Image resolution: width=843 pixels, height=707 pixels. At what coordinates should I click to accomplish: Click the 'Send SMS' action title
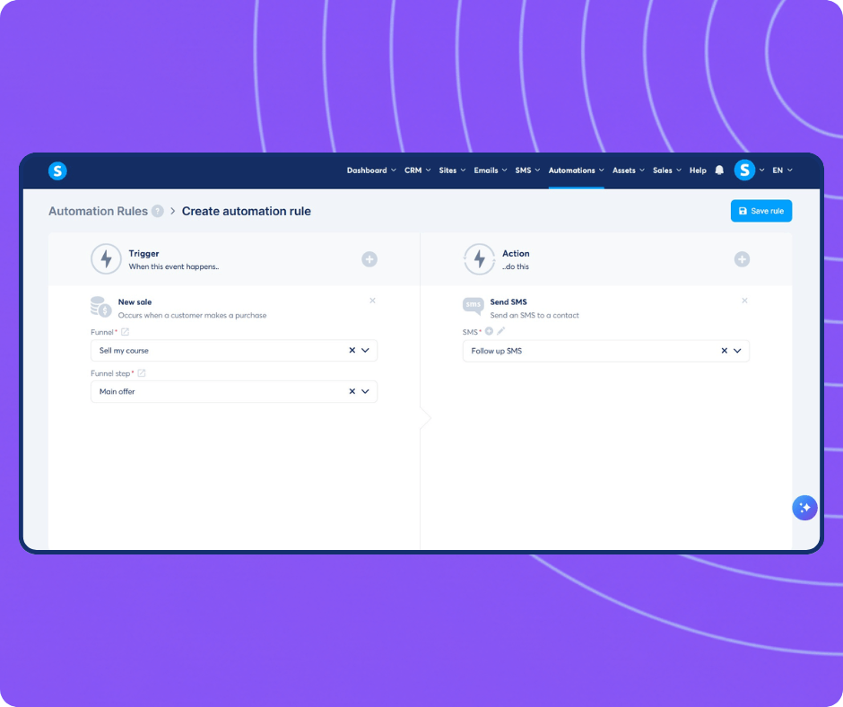point(508,301)
